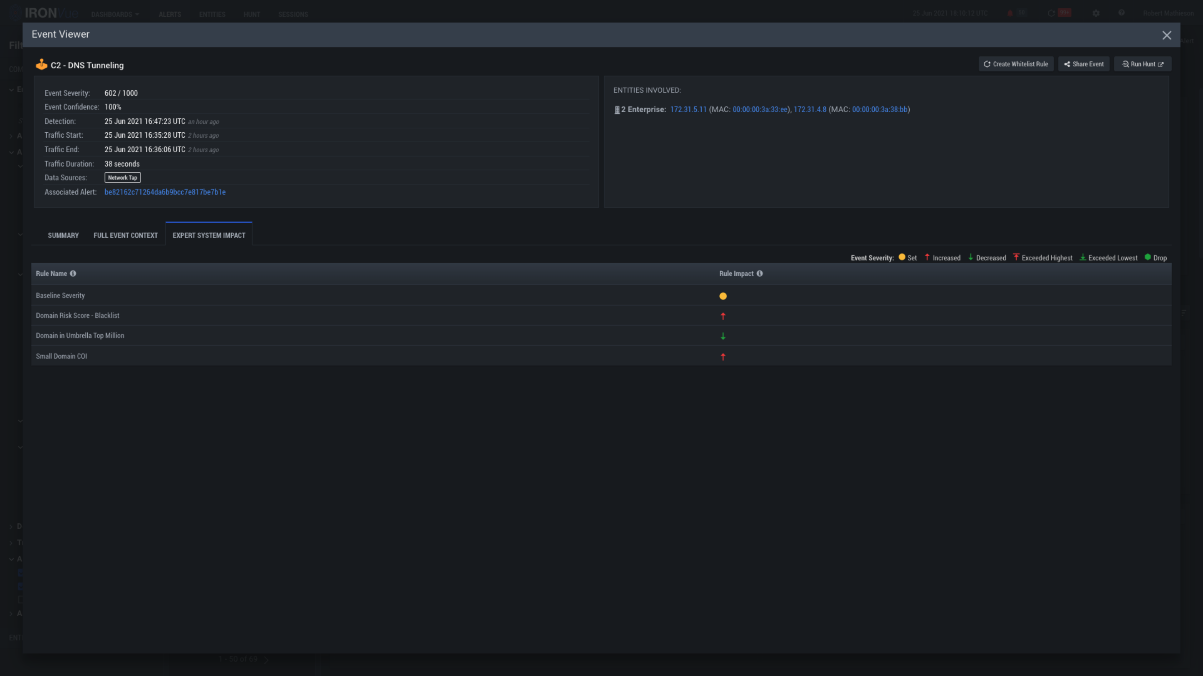Open entity 172.31.5.11 link
Viewport: 1203px width, 676px height.
click(x=688, y=109)
